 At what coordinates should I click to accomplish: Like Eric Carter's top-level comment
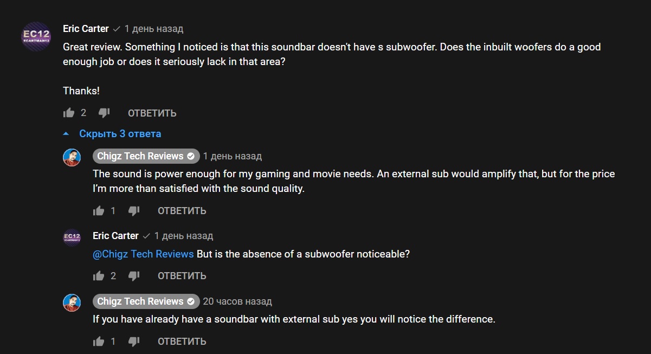(69, 113)
